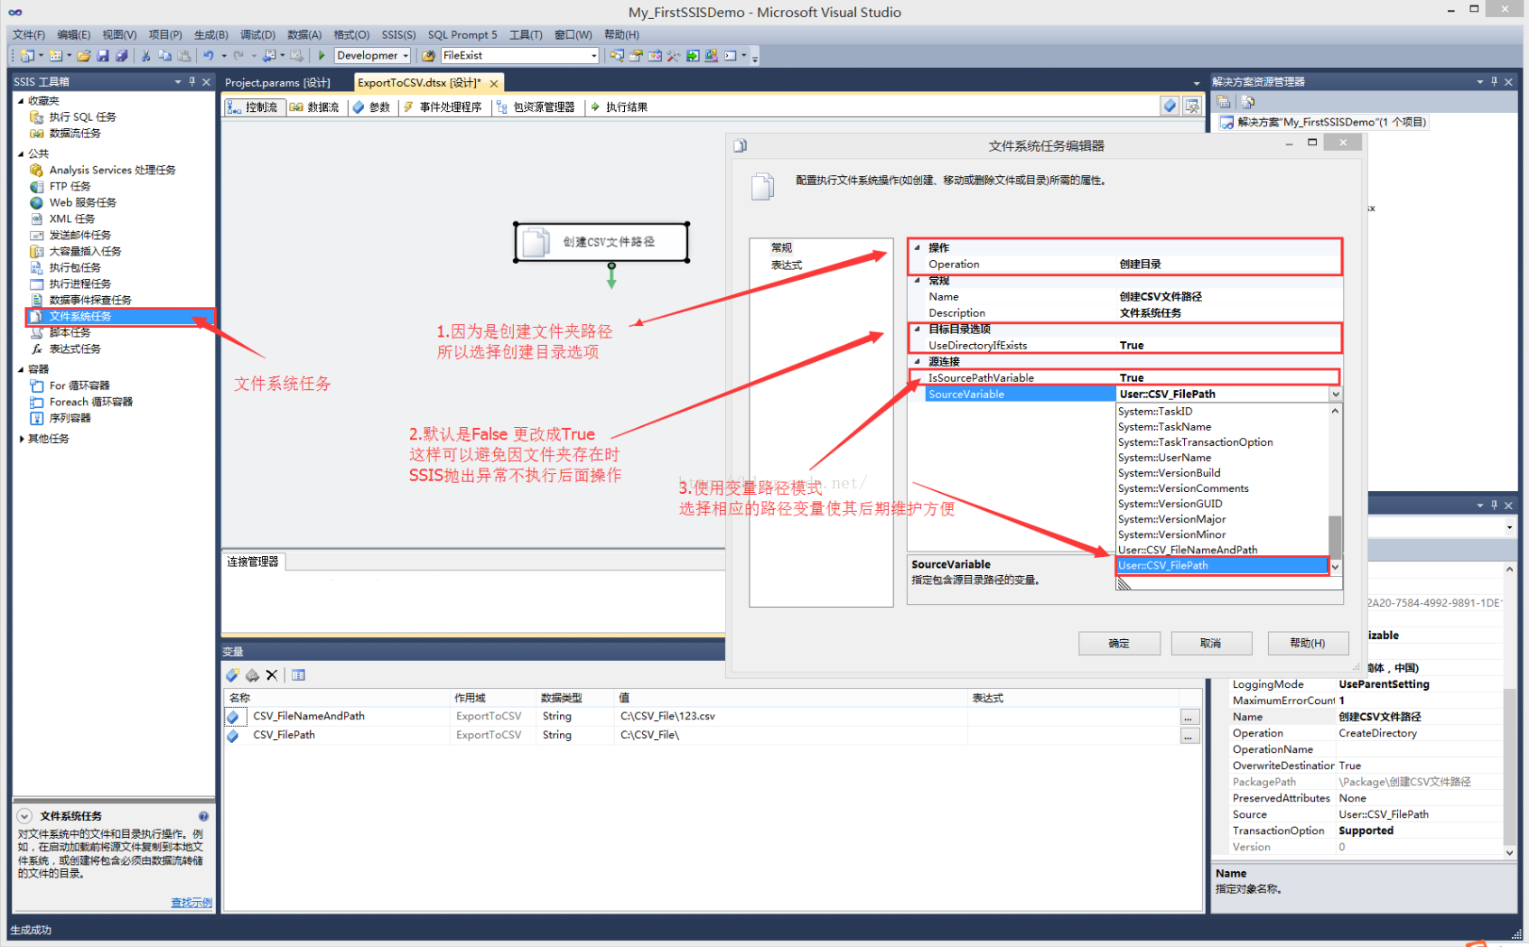Click the green-arrow window icon in toolbar
This screenshot has height=947, width=1529.
[693, 56]
